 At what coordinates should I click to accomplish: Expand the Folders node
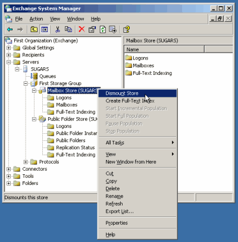(x=8, y=183)
